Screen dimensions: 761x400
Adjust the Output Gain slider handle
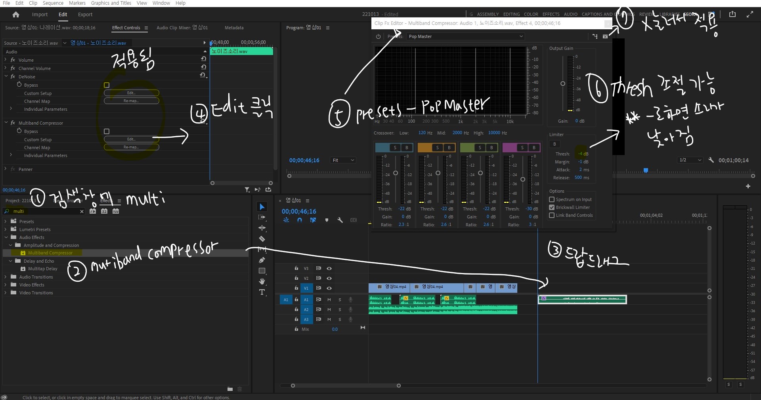pos(562,83)
